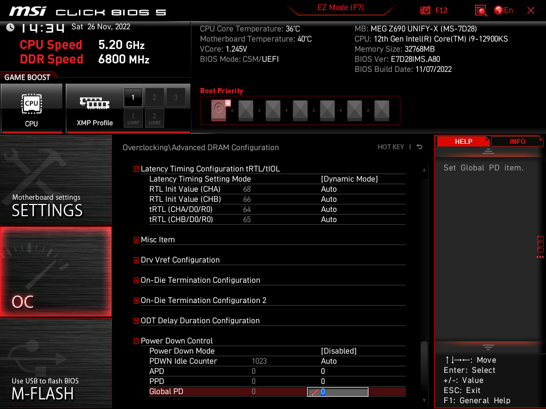Image resolution: width=546 pixels, height=409 pixels.
Task: Select the RTL Init Value (CHB) row
Action: click(x=277, y=199)
